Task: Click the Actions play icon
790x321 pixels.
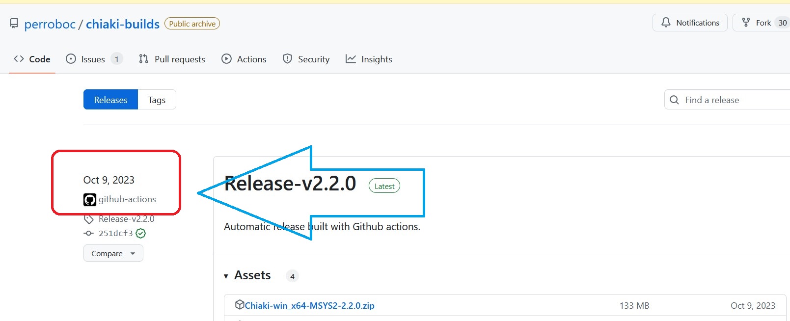Action: [226, 59]
